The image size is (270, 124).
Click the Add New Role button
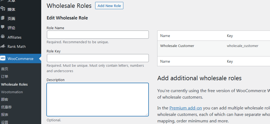(x=109, y=6)
